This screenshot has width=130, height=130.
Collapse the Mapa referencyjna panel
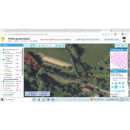pyautogui.click(x=118, y=50)
